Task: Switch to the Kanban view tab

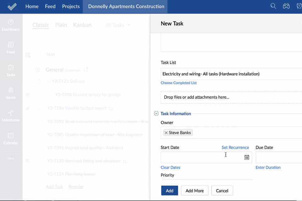Action: pos(82,25)
